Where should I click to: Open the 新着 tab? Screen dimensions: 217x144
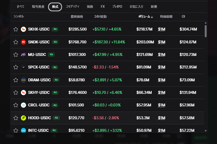(x=154, y=7)
